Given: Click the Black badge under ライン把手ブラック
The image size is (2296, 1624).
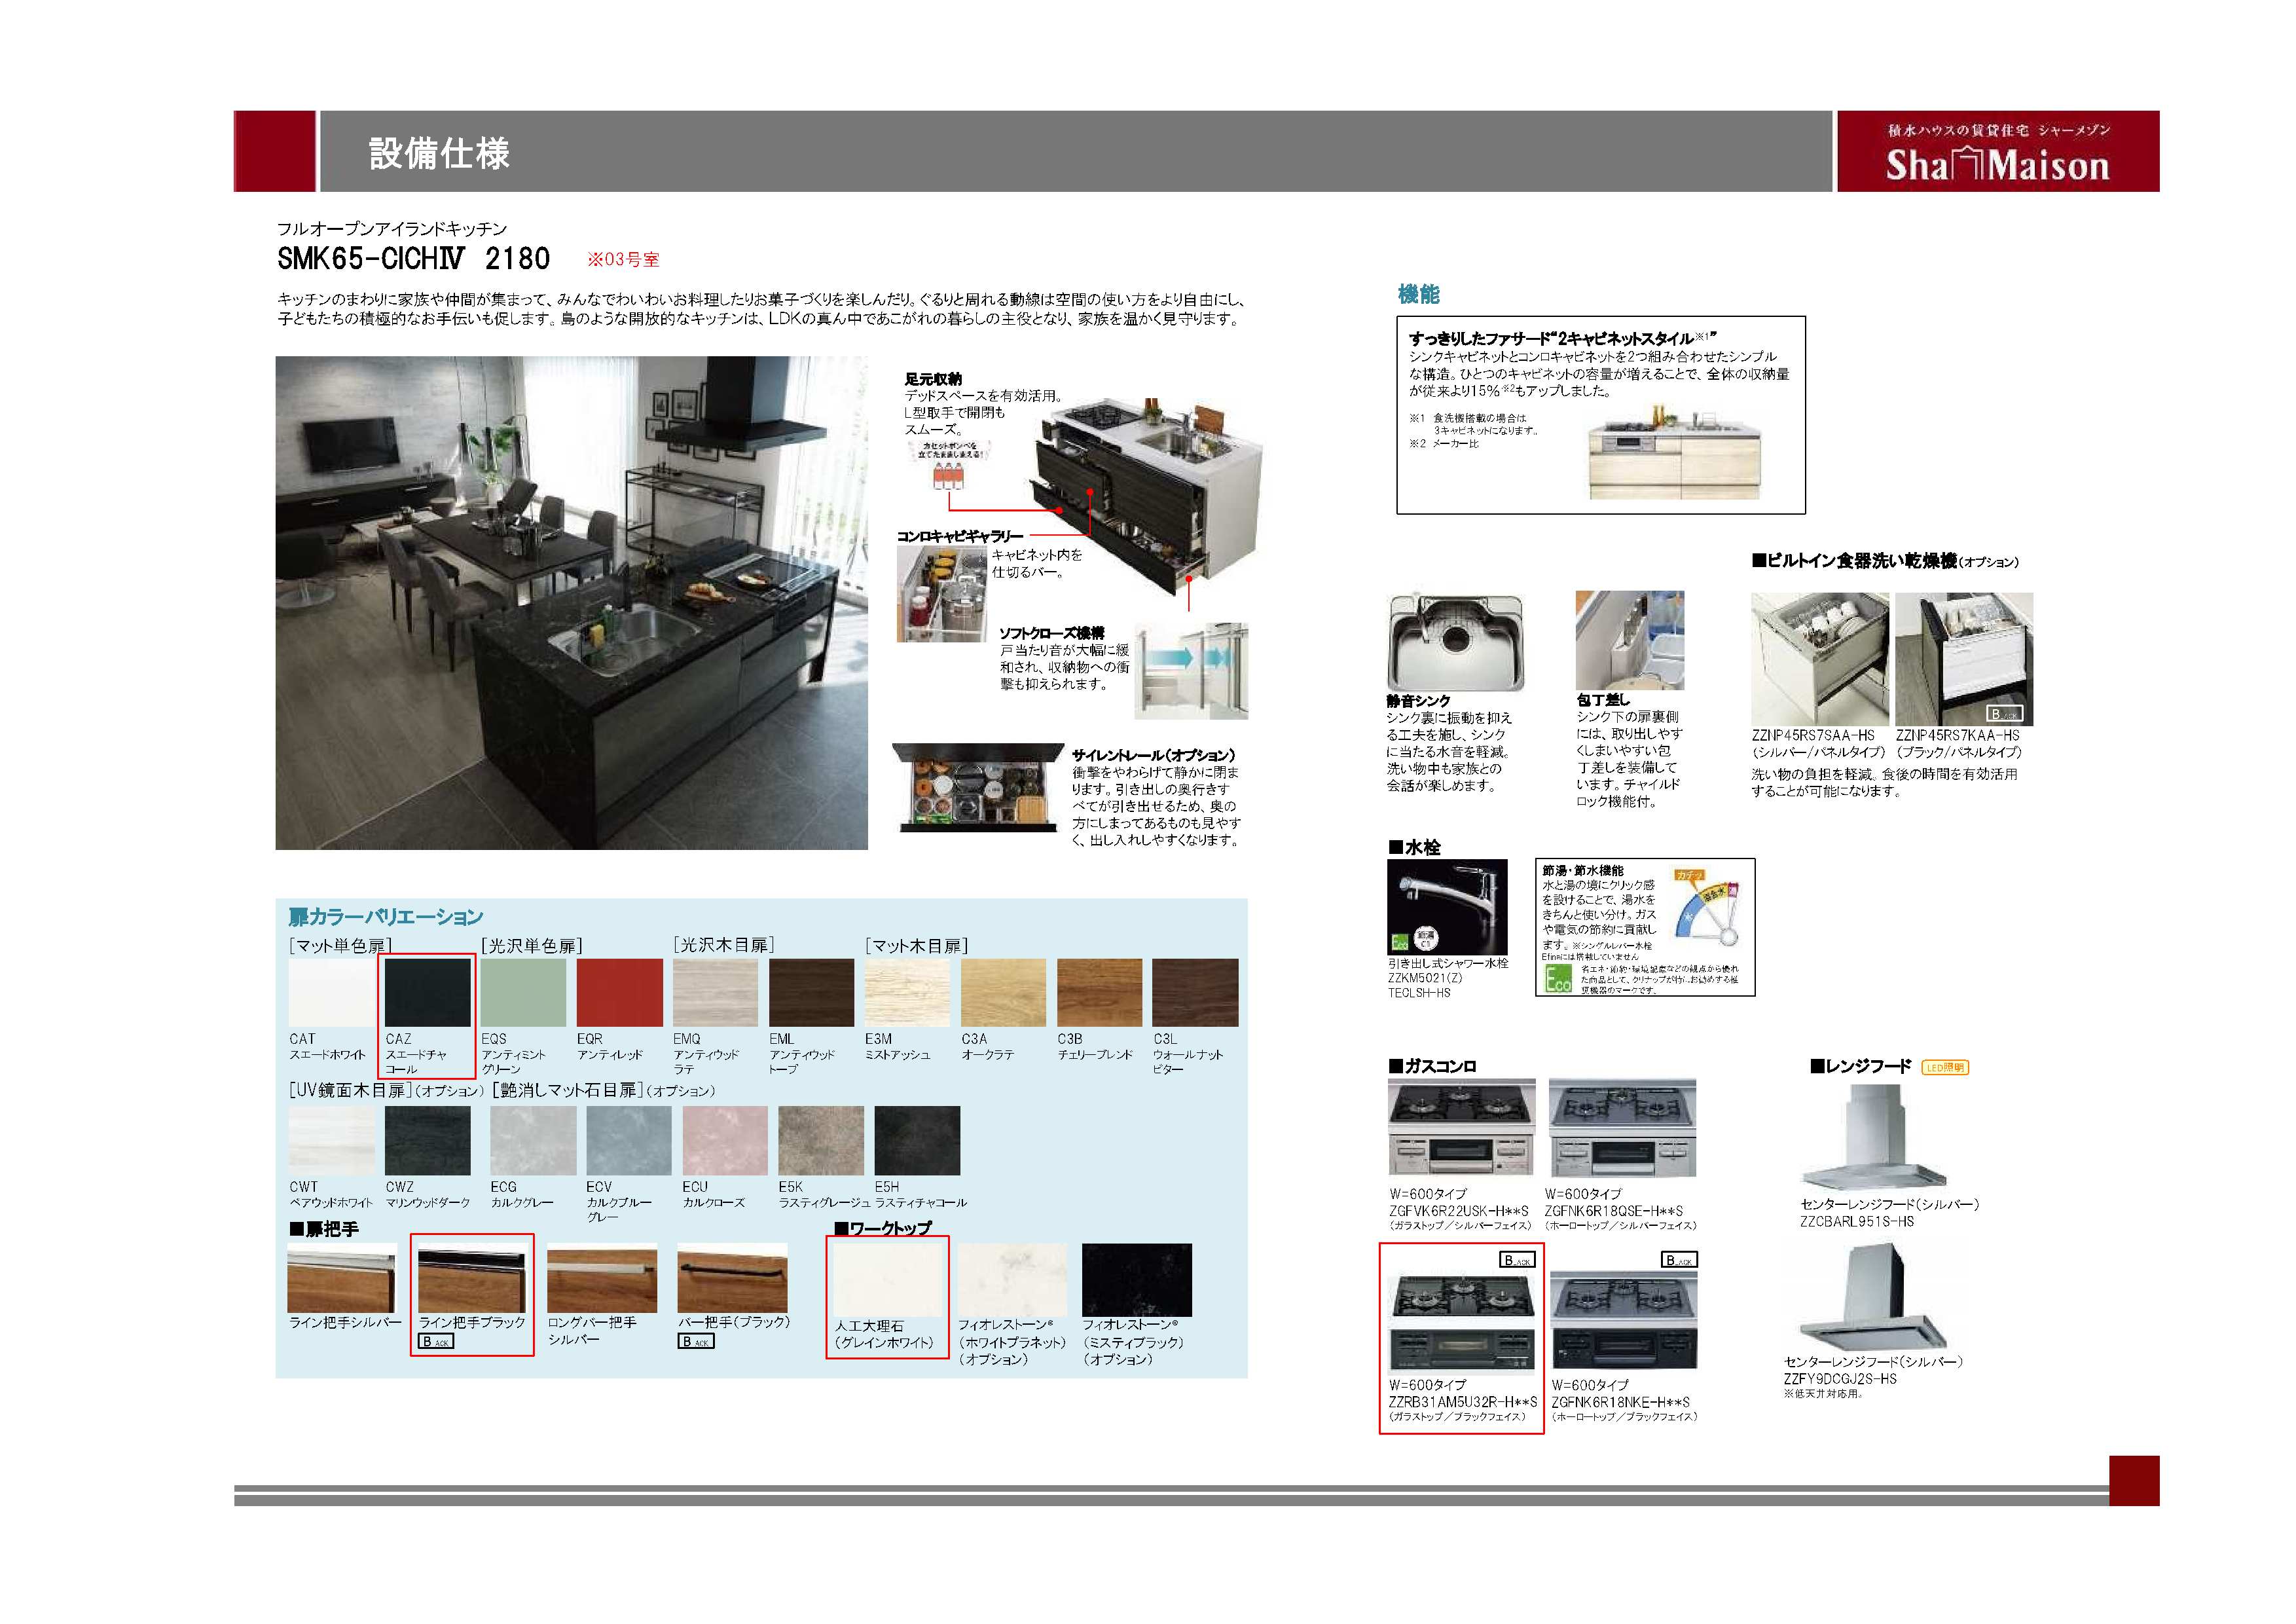Looking at the screenshot, I should pyautogui.click(x=436, y=1341).
